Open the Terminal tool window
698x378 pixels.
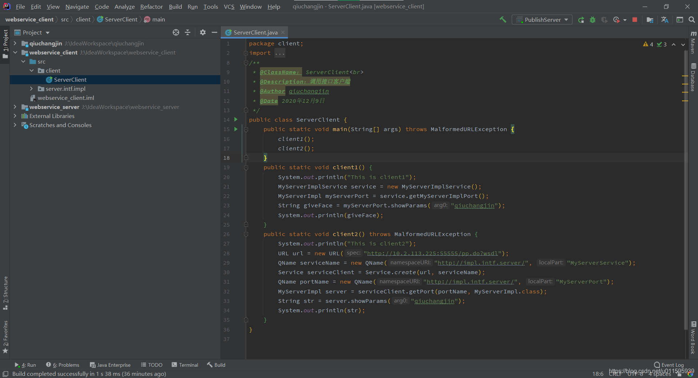click(185, 365)
